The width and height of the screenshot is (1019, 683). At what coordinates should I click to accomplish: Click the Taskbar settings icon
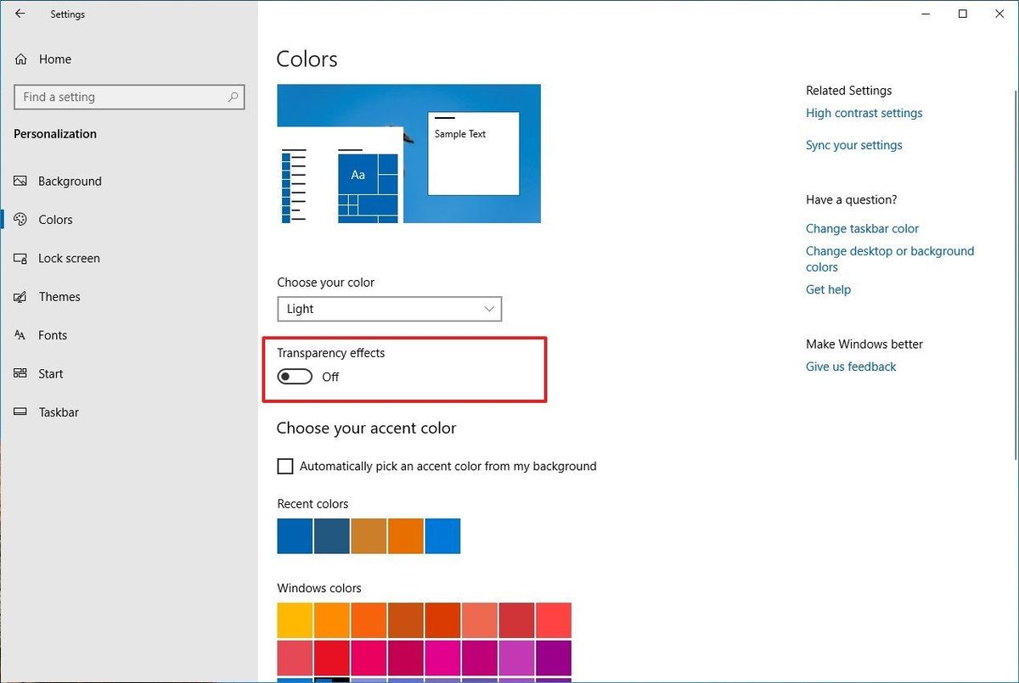[20, 411]
